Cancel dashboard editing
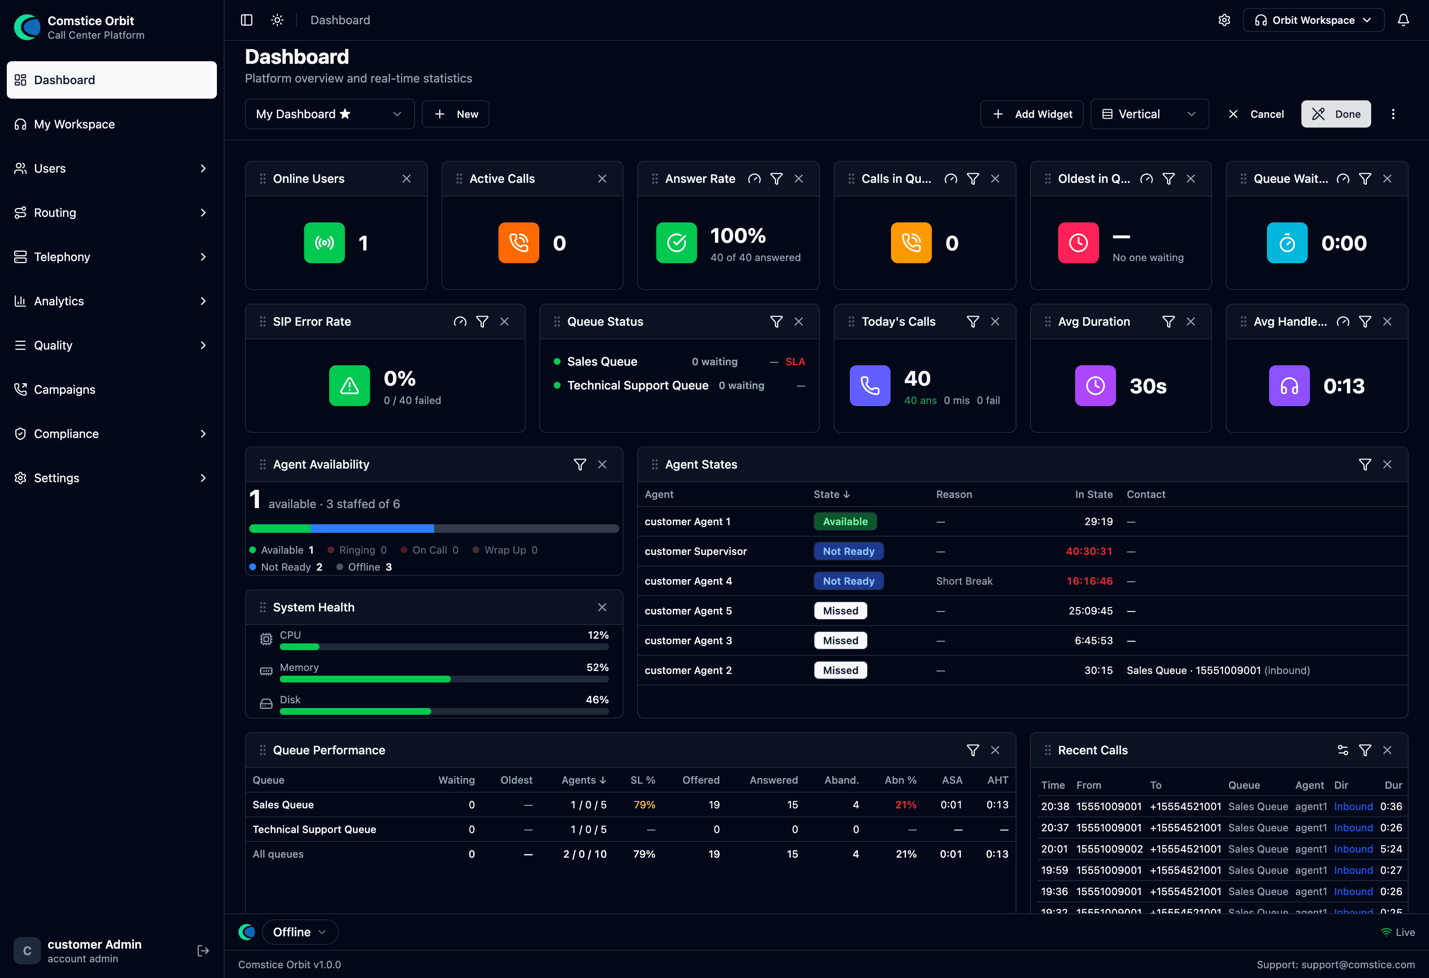1429x978 pixels. 1255,114
